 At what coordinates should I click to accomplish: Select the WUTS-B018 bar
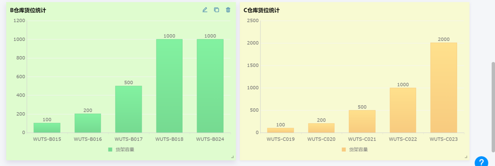coord(169,86)
